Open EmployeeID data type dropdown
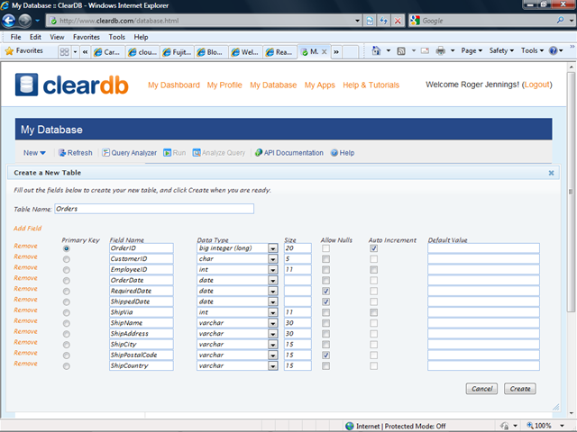Image resolution: width=577 pixels, height=432 pixels. 272,270
